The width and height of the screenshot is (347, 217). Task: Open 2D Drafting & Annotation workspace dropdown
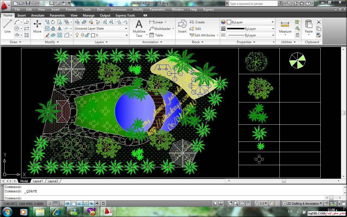click(302, 203)
